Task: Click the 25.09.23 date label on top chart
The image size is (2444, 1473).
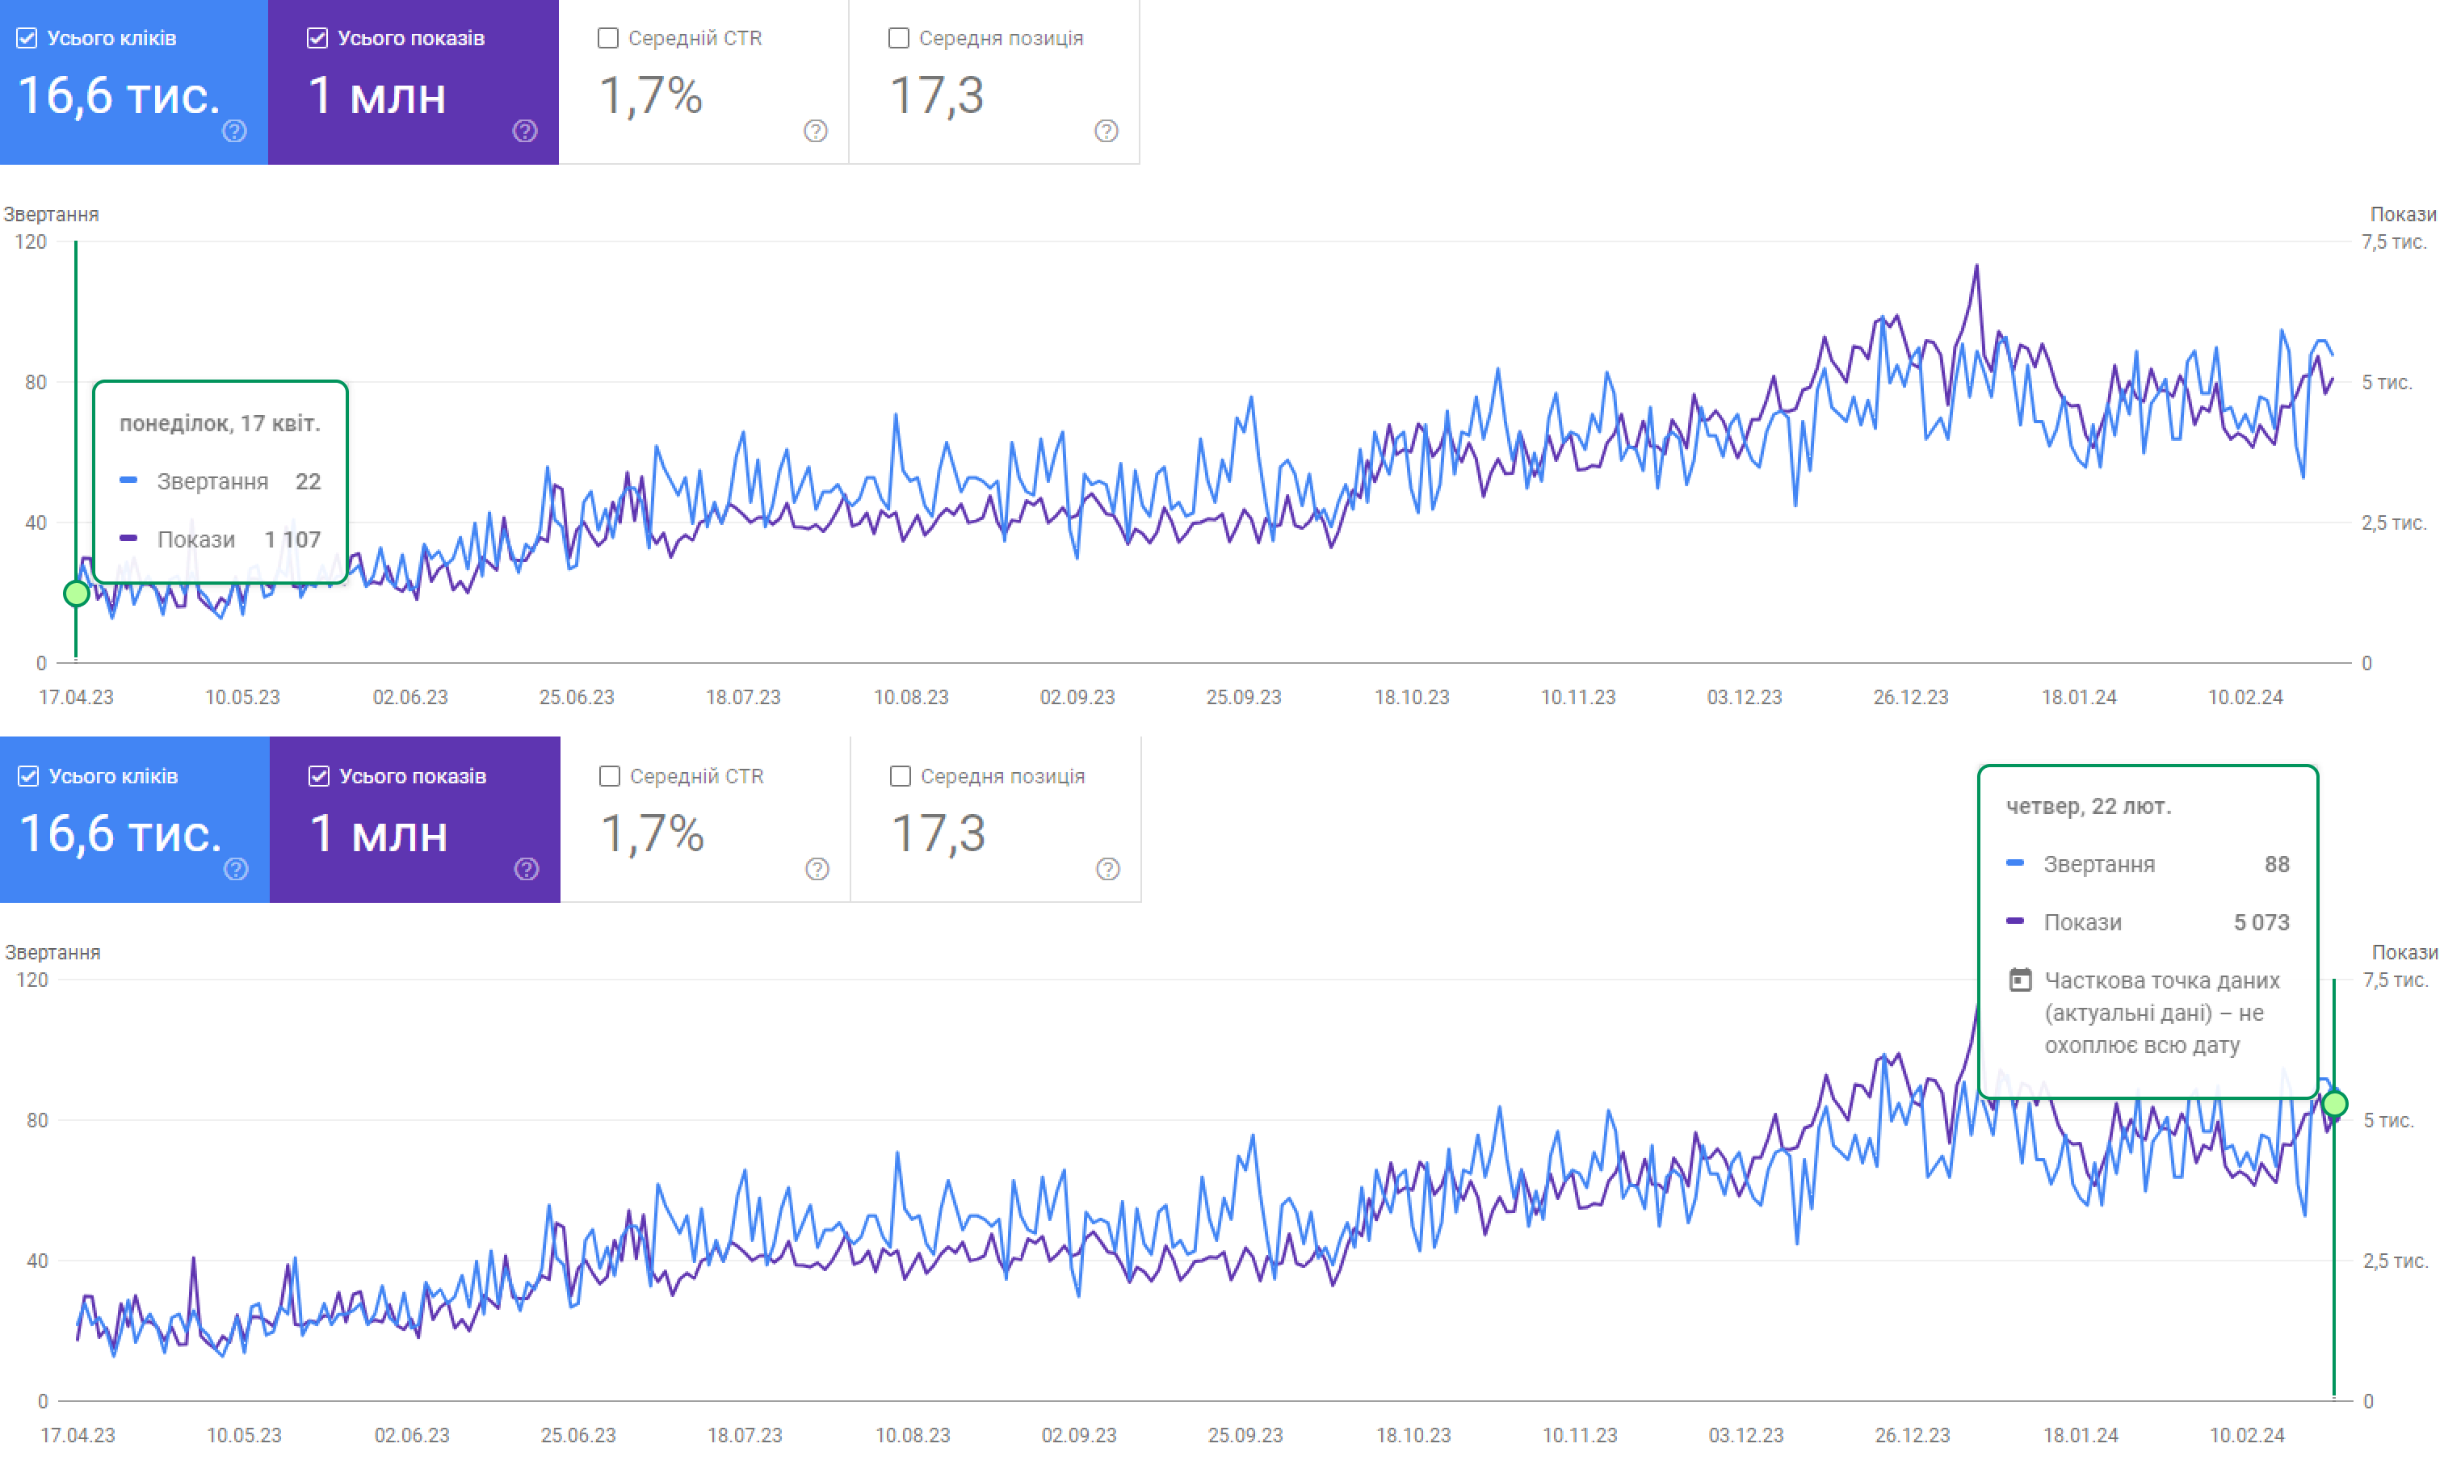Action: pyautogui.click(x=1243, y=697)
